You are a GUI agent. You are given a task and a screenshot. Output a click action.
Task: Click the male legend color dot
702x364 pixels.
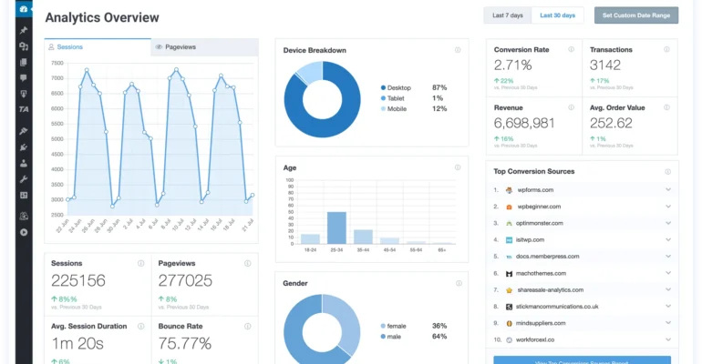coord(383,337)
